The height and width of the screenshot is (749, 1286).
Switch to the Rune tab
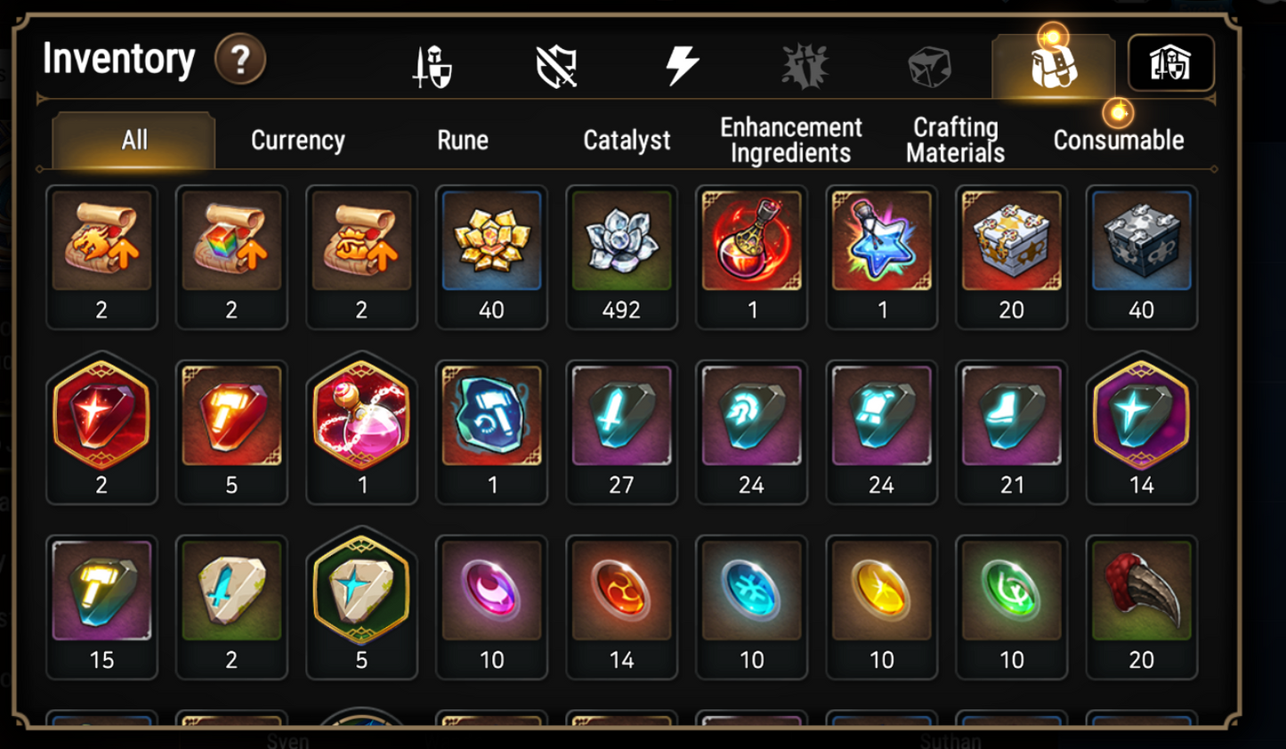[463, 140]
